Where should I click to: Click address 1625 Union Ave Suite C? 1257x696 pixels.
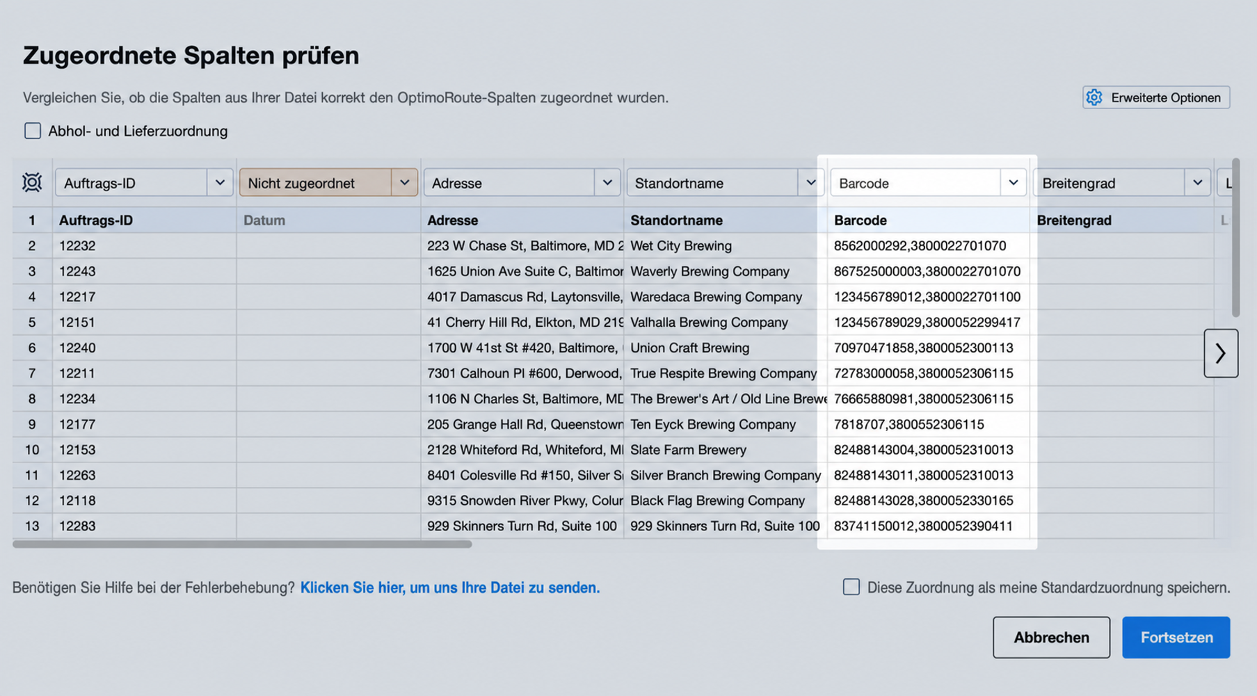pyautogui.click(x=522, y=271)
